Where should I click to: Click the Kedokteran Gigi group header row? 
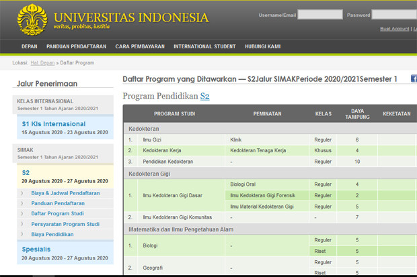coord(270,174)
